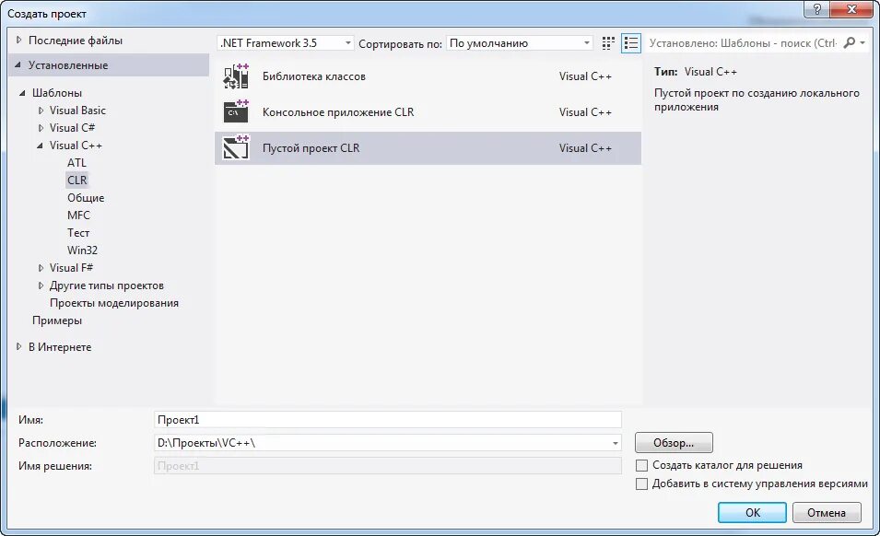Collapse the Установленные section
Viewport: 880px width, 536px height.
[x=18, y=65]
